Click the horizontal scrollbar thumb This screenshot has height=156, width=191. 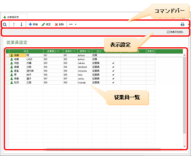click(x=104, y=149)
